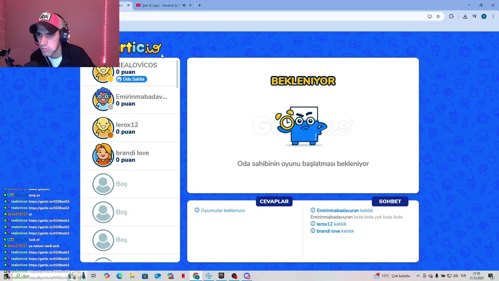Select player name brandi love in list
This screenshot has height=281, width=499.
tap(132, 153)
